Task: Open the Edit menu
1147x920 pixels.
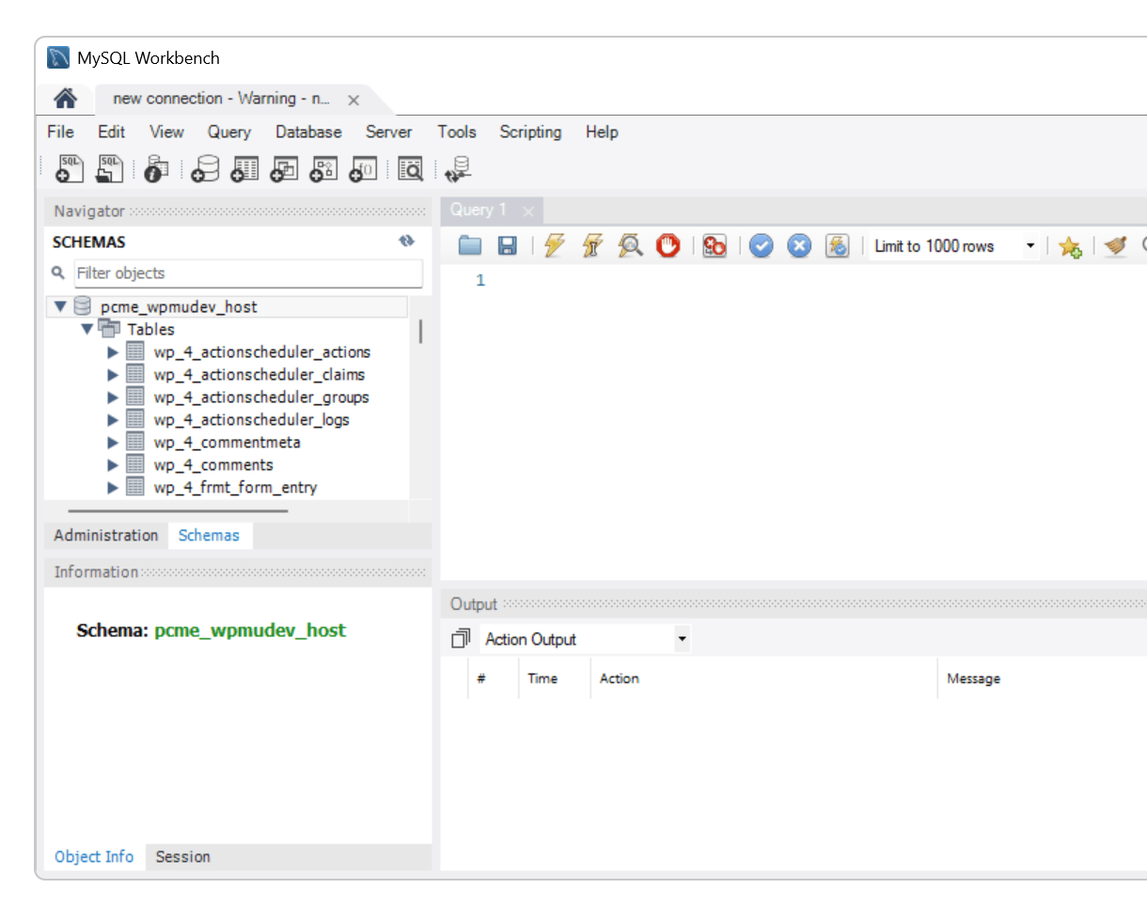Action: [x=111, y=132]
